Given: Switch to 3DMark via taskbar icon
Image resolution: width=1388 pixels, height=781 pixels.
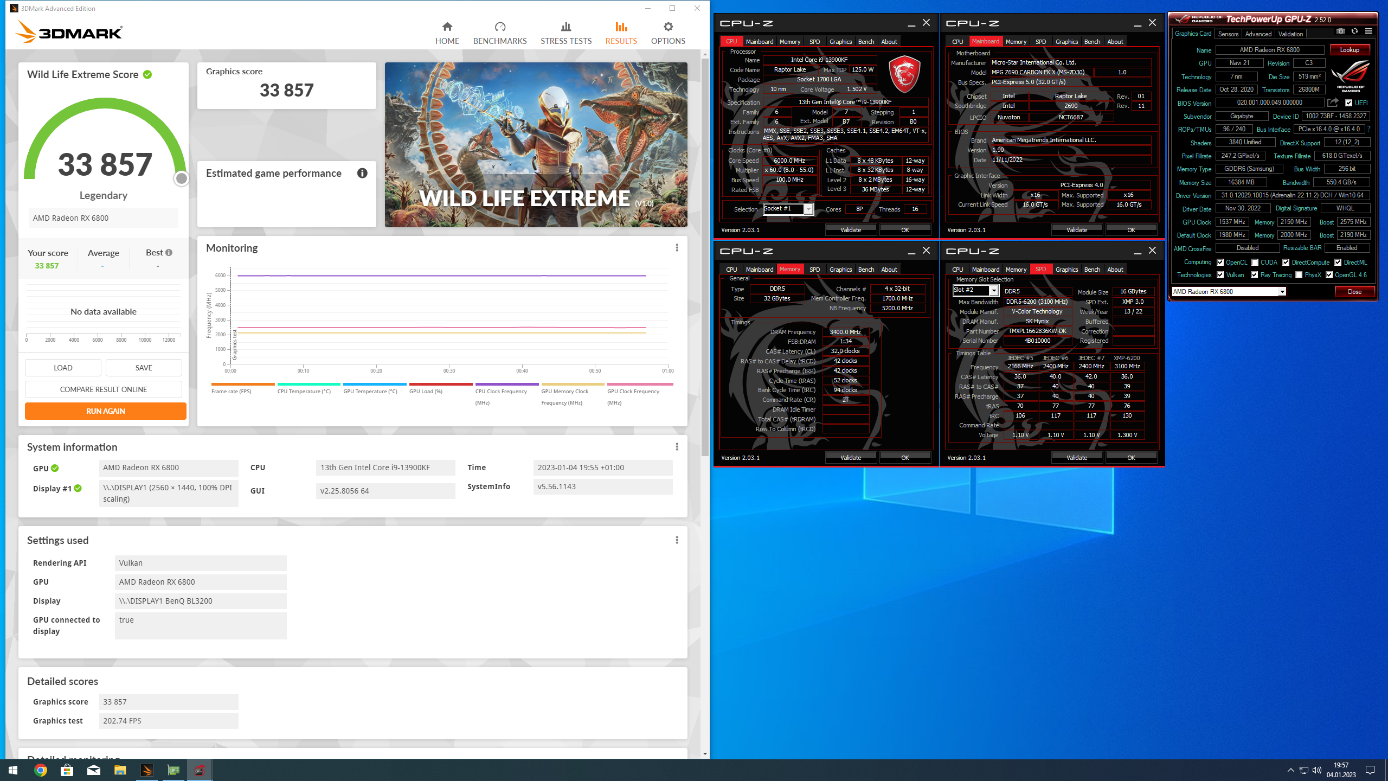Looking at the screenshot, I should (x=146, y=770).
